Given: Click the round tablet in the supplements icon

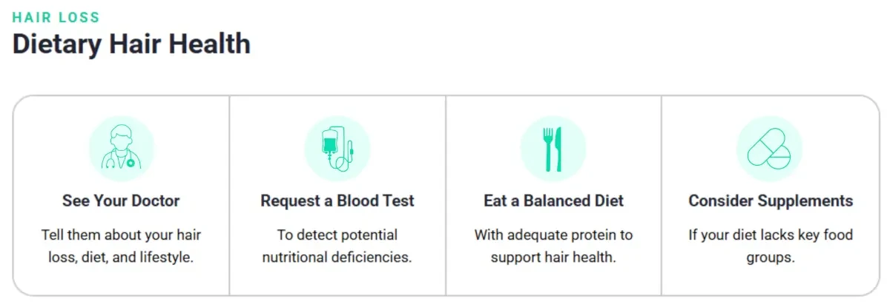Looking at the screenshot, I should pos(777,156).
